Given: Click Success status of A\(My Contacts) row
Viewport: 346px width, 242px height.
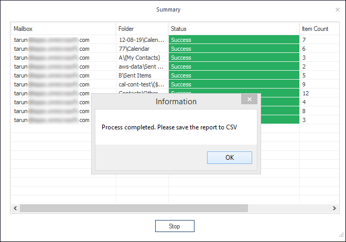Looking at the screenshot, I should click(234, 58).
